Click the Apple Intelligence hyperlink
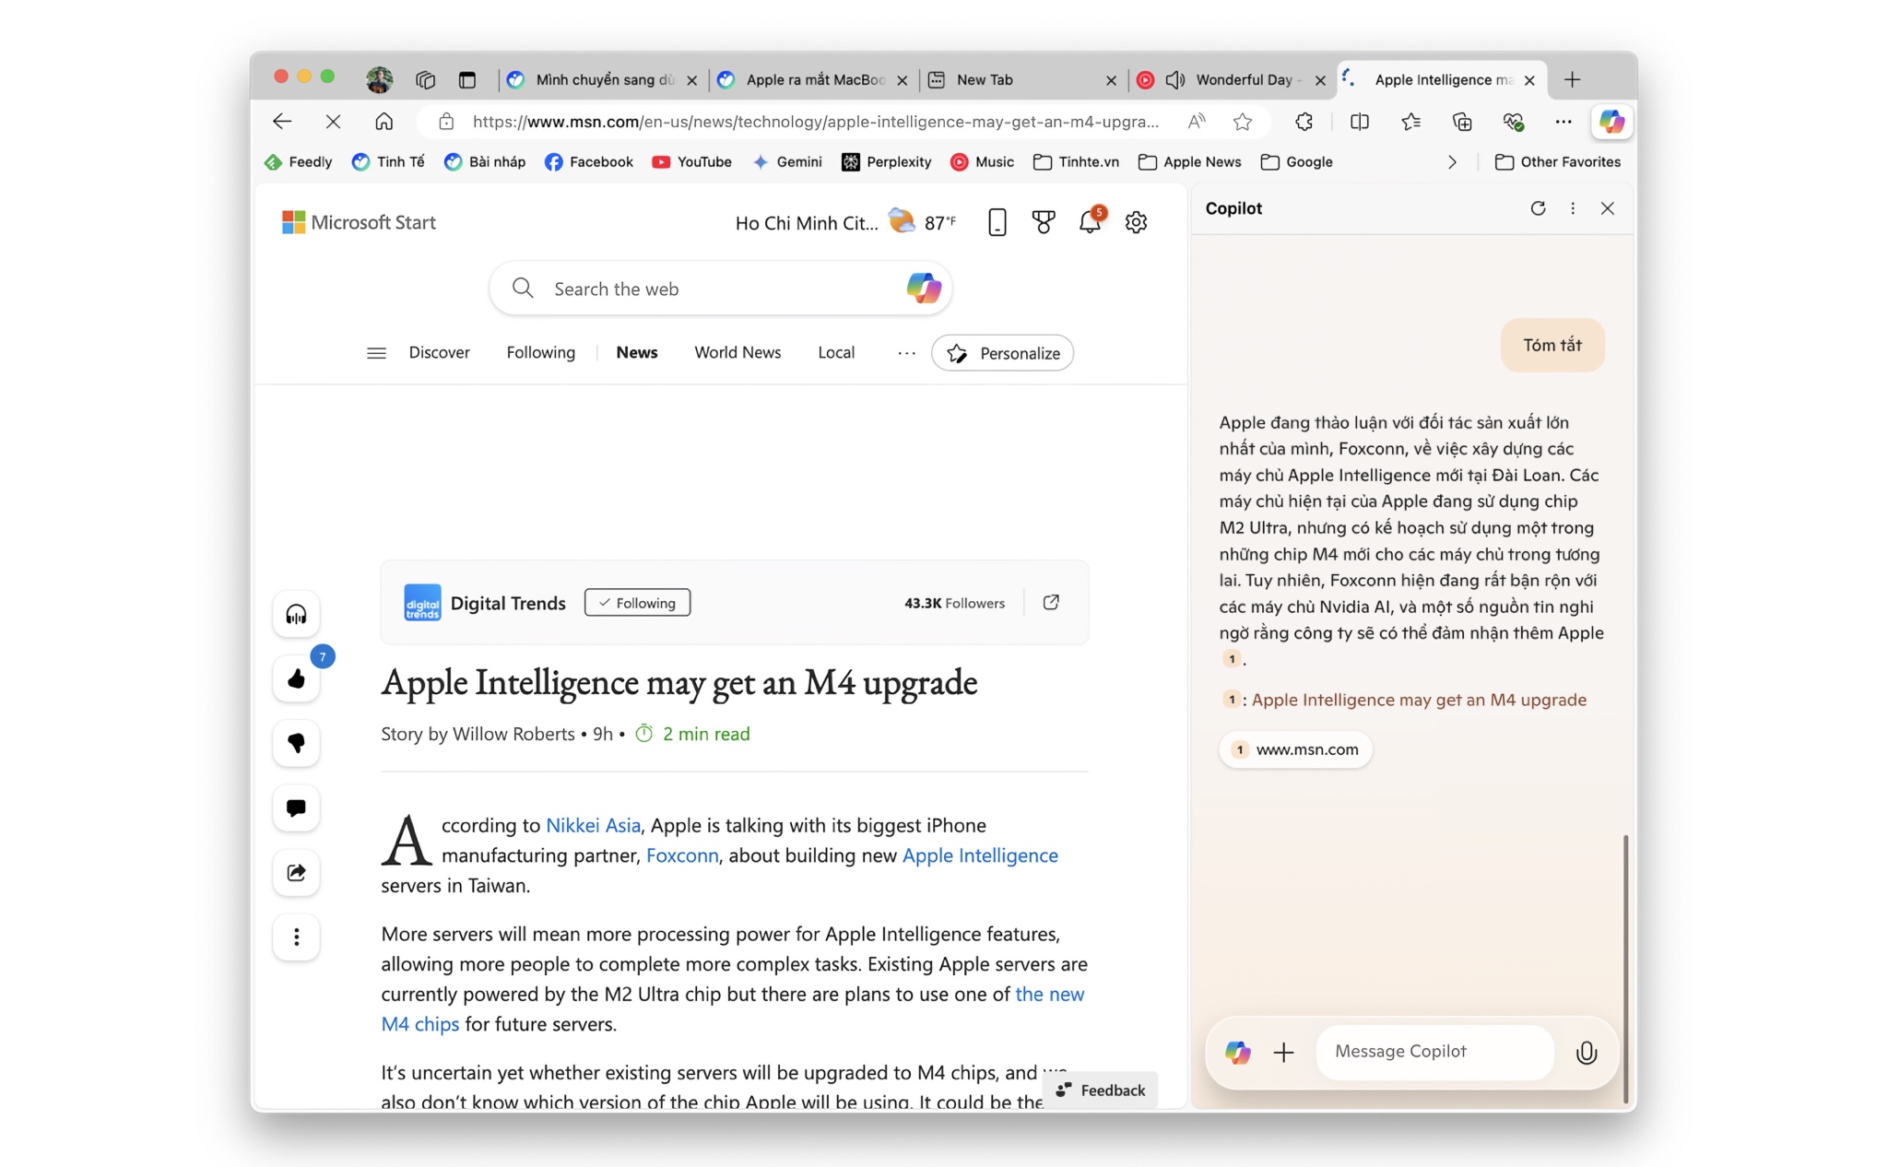The width and height of the screenshot is (1888, 1167). click(980, 855)
